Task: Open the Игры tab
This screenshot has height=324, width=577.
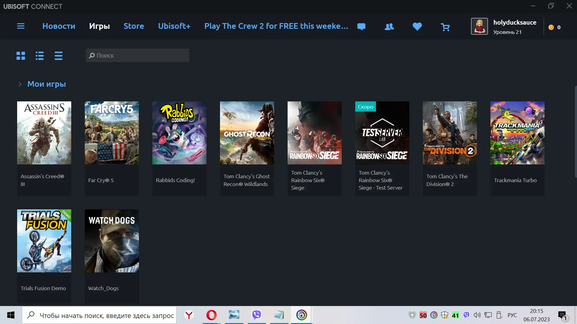Action: tap(99, 26)
